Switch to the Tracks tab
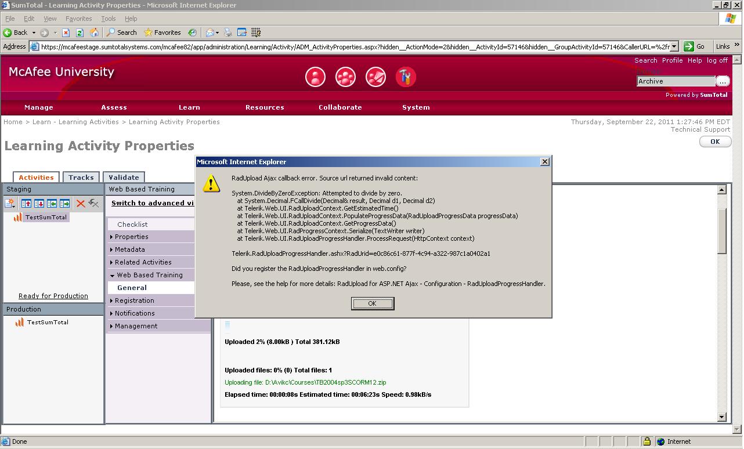 click(81, 178)
